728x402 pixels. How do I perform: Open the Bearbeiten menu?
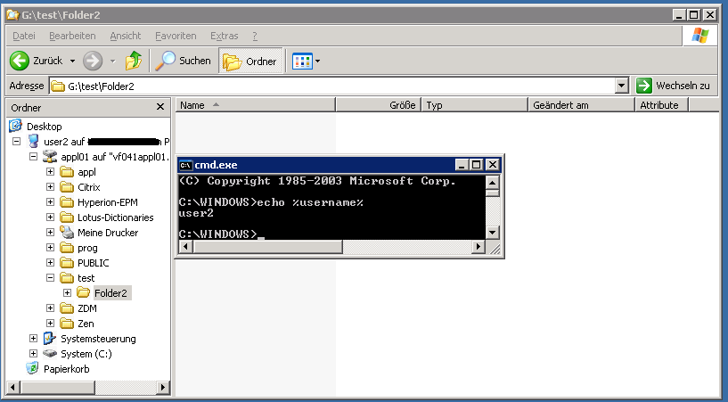click(72, 36)
